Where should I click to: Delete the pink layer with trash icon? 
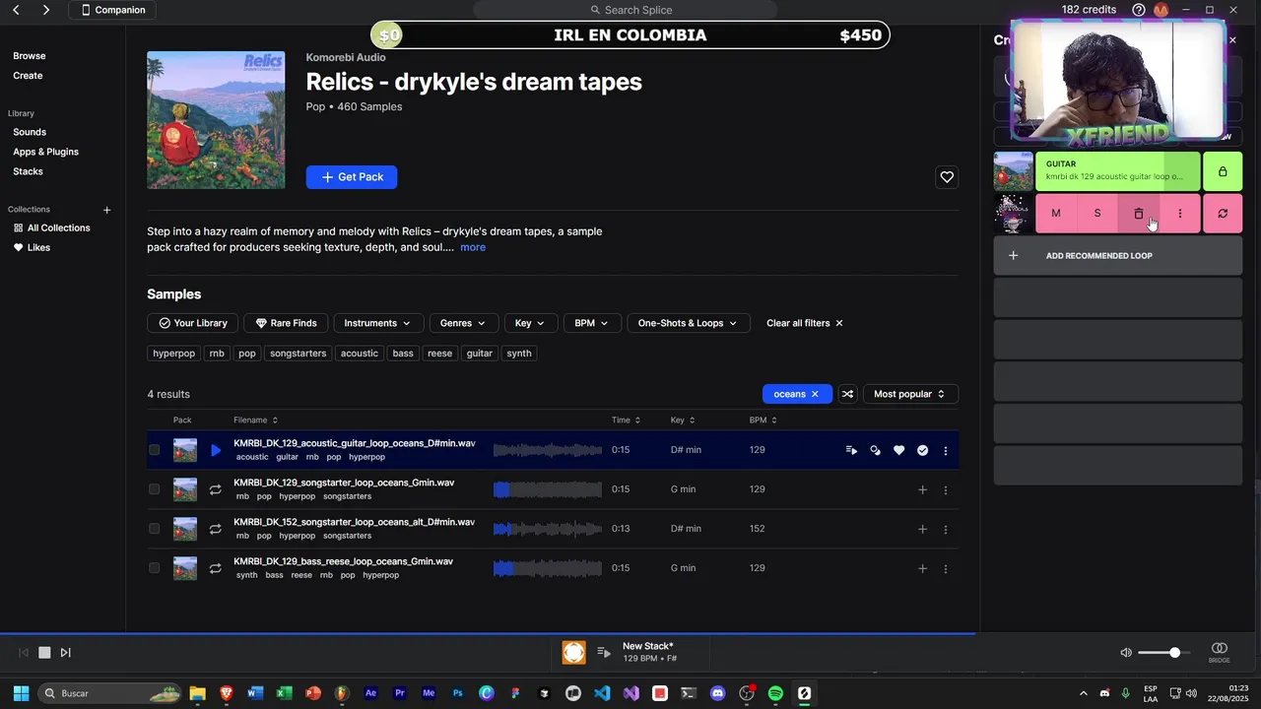coord(1139,214)
